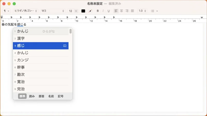This screenshot has width=207, height=116.
Task: Toggle bold formatting
Action: [98, 11]
